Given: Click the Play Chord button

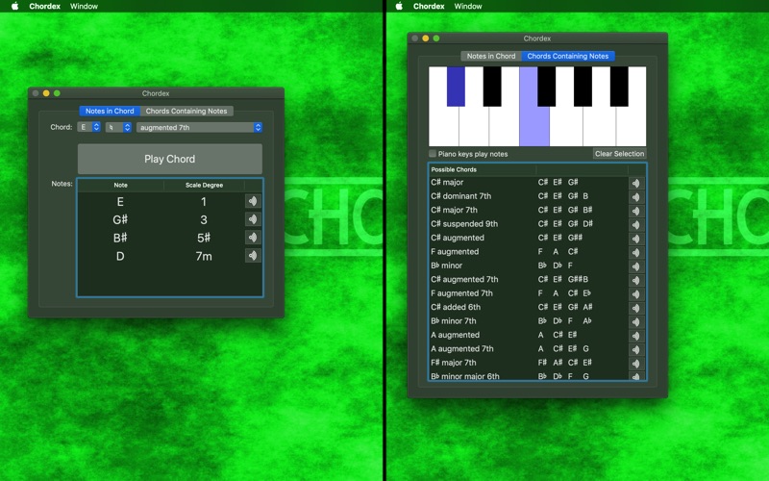Looking at the screenshot, I should 170,159.
